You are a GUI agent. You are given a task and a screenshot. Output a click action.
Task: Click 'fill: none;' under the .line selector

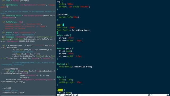point(66,93)
